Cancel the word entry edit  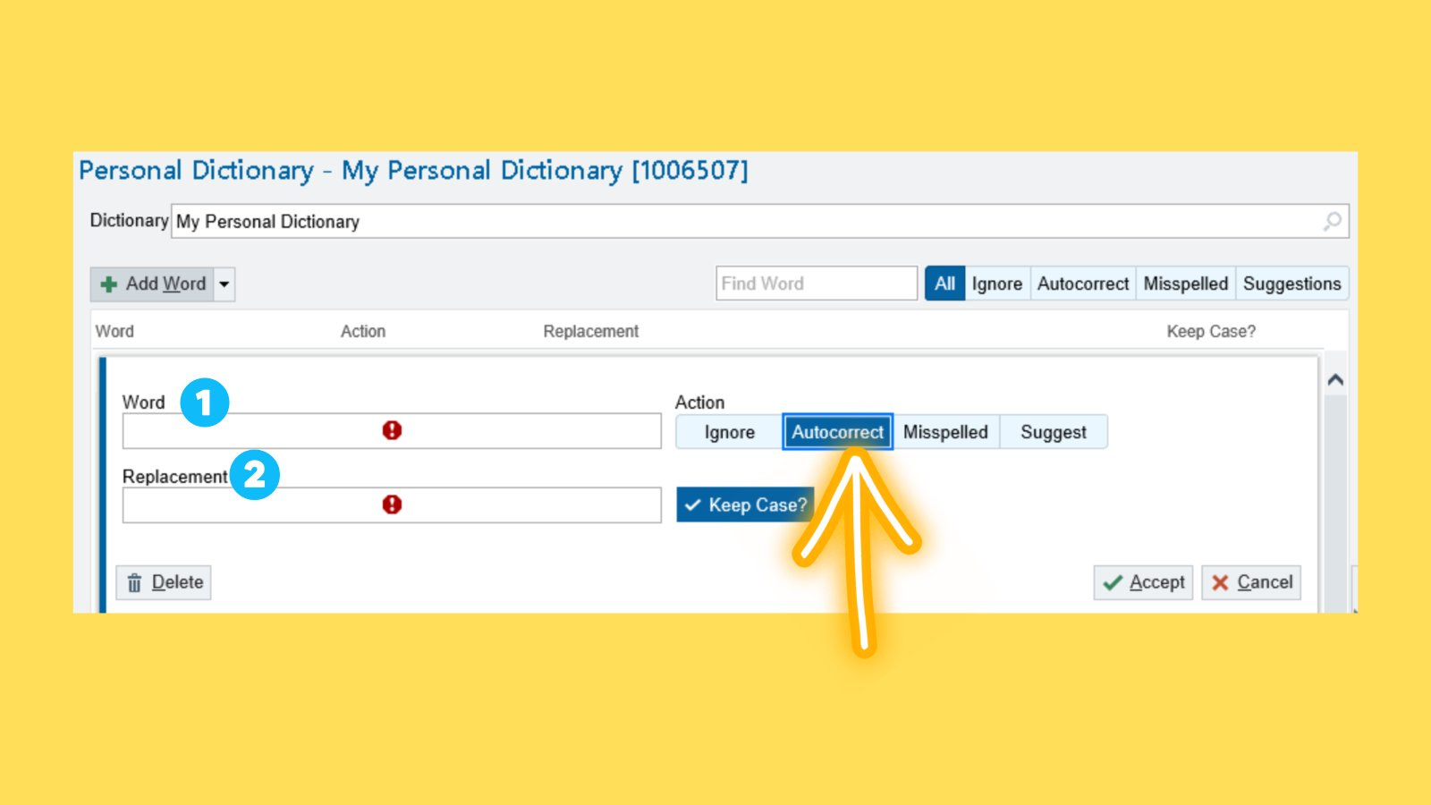pyautogui.click(x=1251, y=582)
